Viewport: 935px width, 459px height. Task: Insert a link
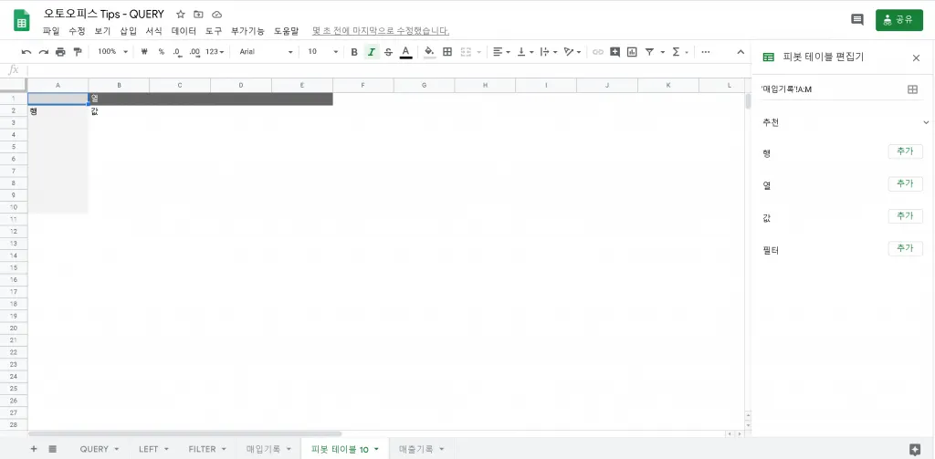pyautogui.click(x=597, y=52)
